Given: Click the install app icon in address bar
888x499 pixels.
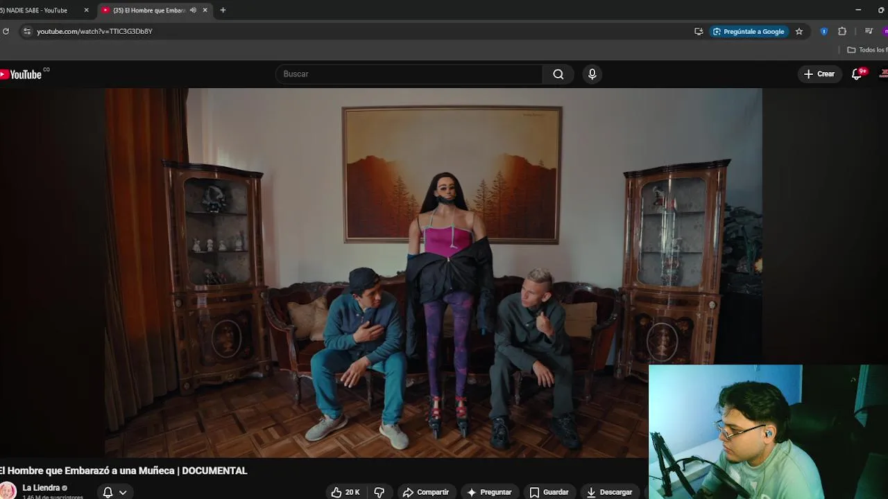Looking at the screenshot, I should point(699,31).
